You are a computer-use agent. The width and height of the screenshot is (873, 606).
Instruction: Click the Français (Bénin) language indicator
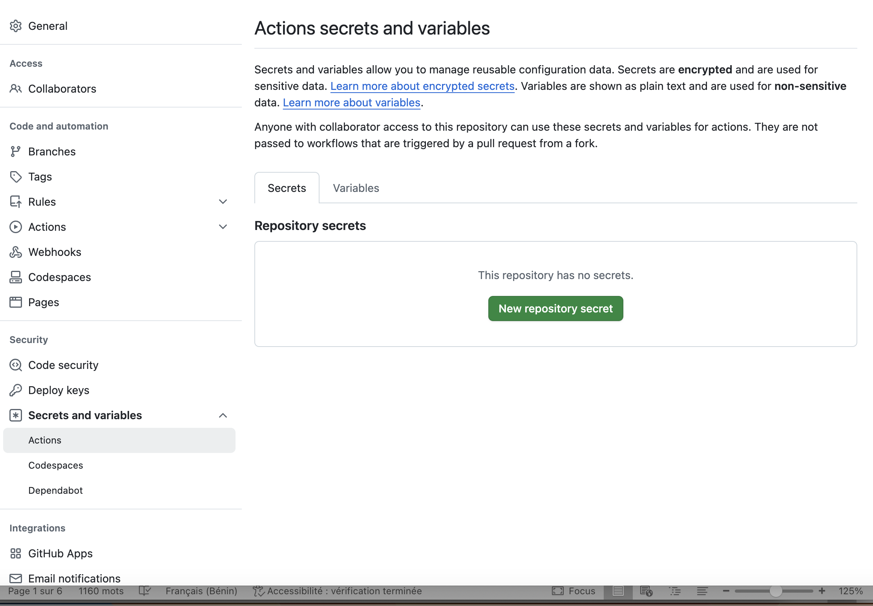[201, 591]
